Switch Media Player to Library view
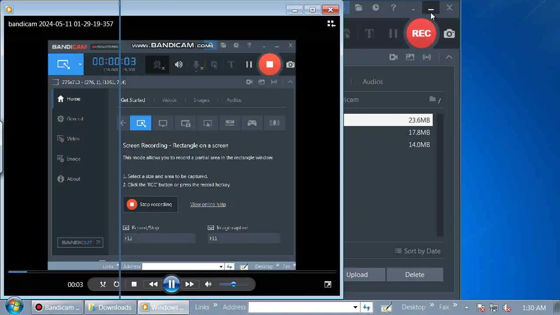560x315 pixels. (x=331, y=24)
